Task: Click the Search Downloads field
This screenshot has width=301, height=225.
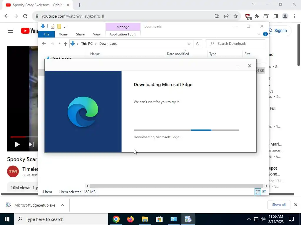Action: pos(235,44)
